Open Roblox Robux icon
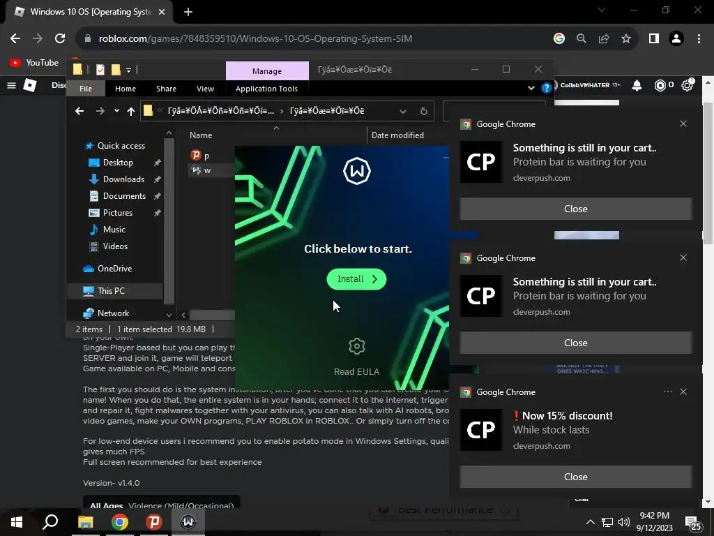 pos(660,85)
